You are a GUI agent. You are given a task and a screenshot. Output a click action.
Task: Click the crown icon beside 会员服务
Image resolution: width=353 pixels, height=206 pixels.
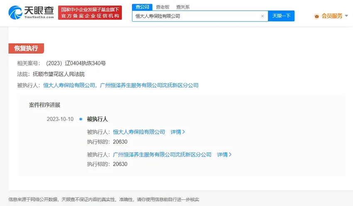click(317, 16)
